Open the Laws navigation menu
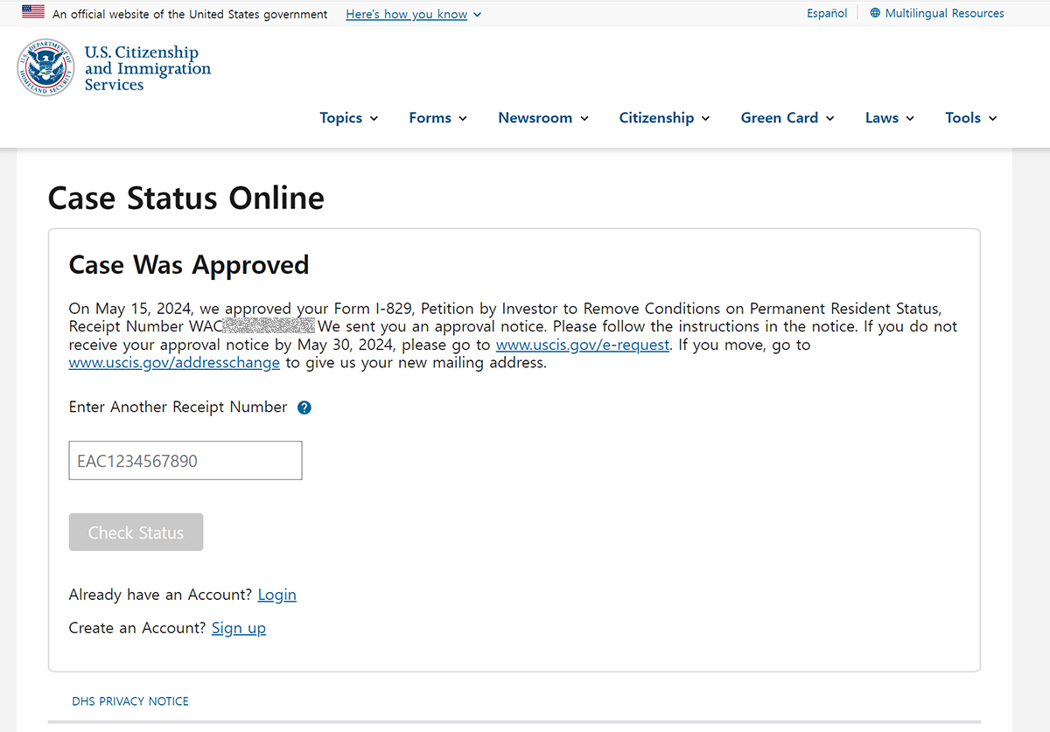1050x732 pixels. 890,118
